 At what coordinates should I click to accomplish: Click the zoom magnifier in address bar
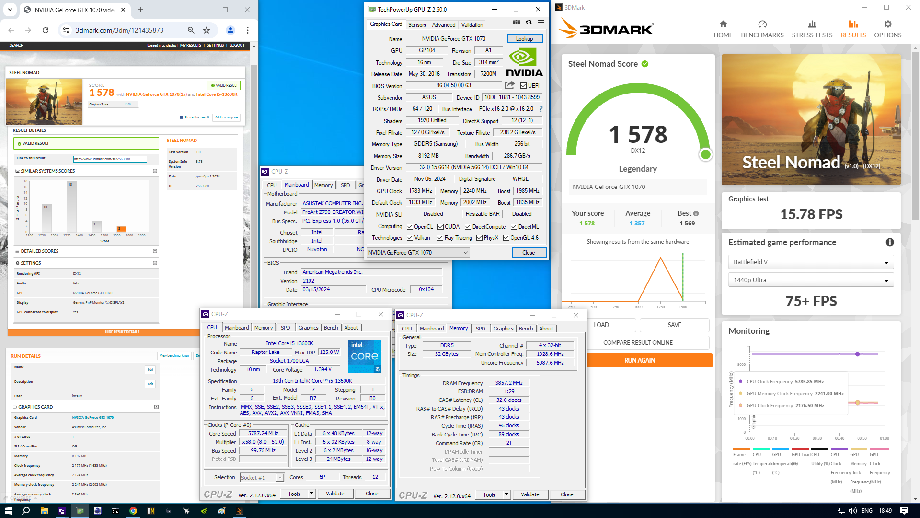pos(191,30)
